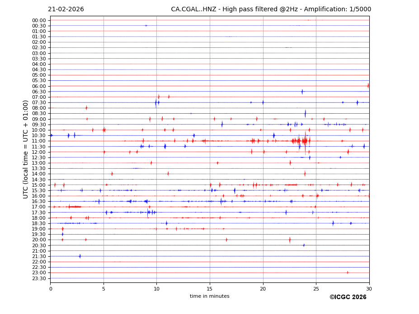The image size is (419, 314).
Task: Click x-axis tick label 30 minutes
Action: coord(369,289)
